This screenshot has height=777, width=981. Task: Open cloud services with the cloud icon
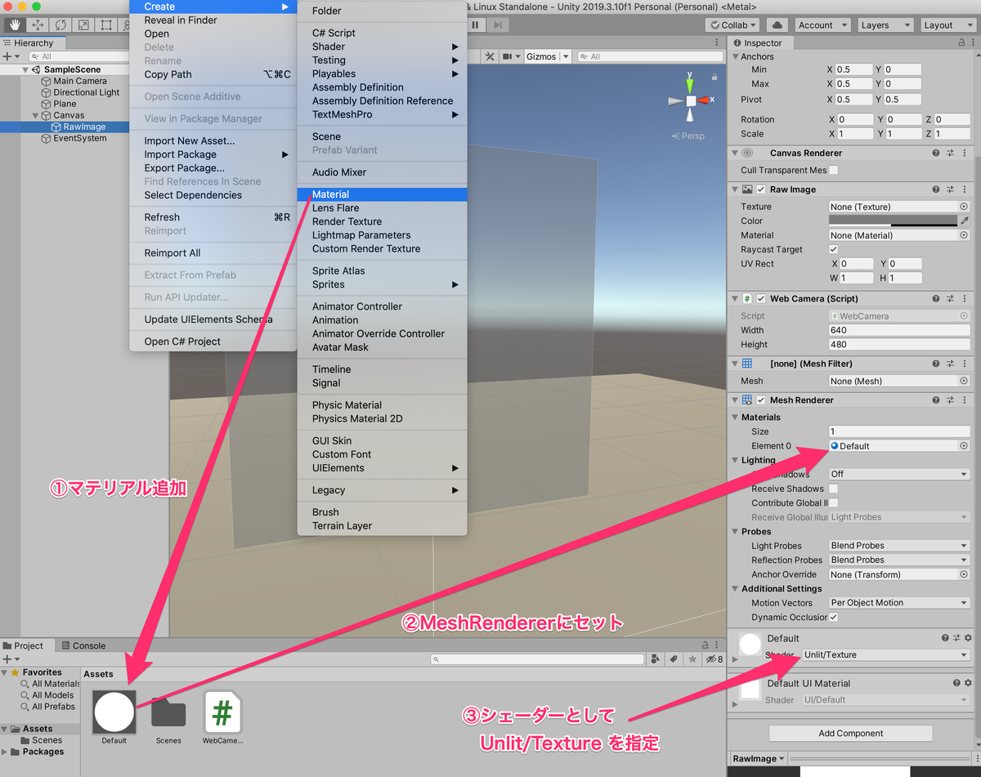[x=777, y=25]
